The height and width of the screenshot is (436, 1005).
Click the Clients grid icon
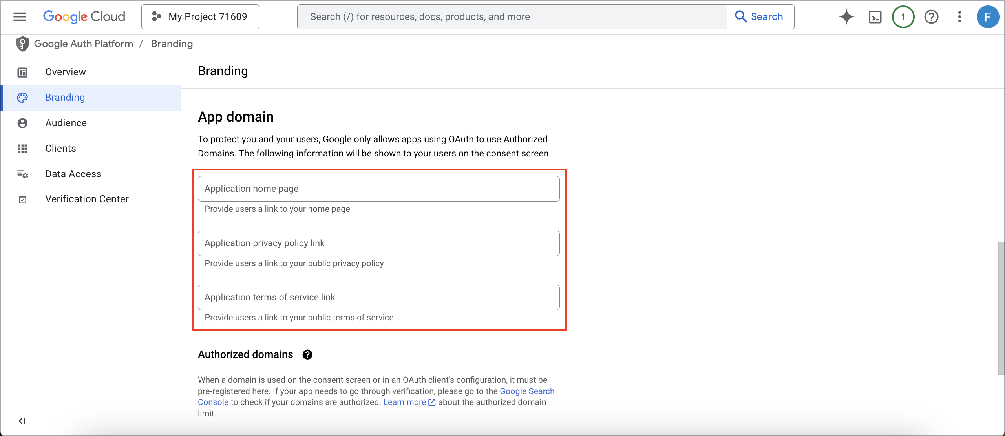pos(22,149)
